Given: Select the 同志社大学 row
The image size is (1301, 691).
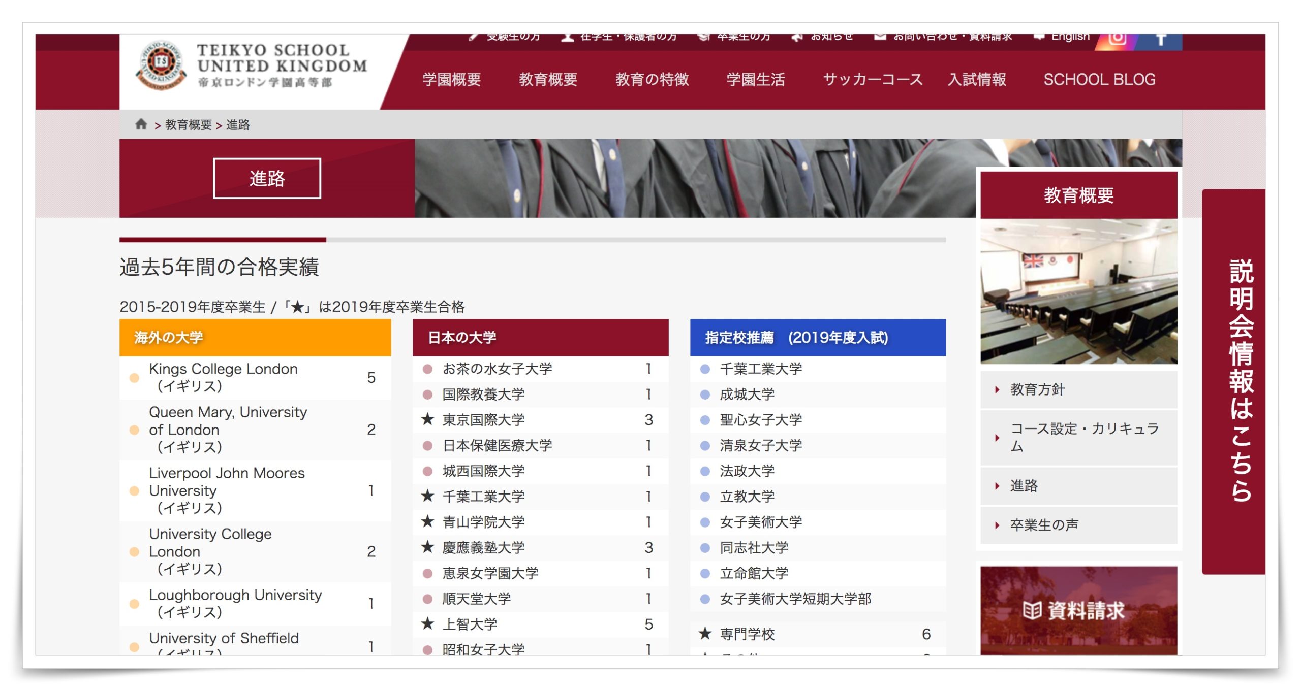Looking at the screenshot, I should (818, 547).
